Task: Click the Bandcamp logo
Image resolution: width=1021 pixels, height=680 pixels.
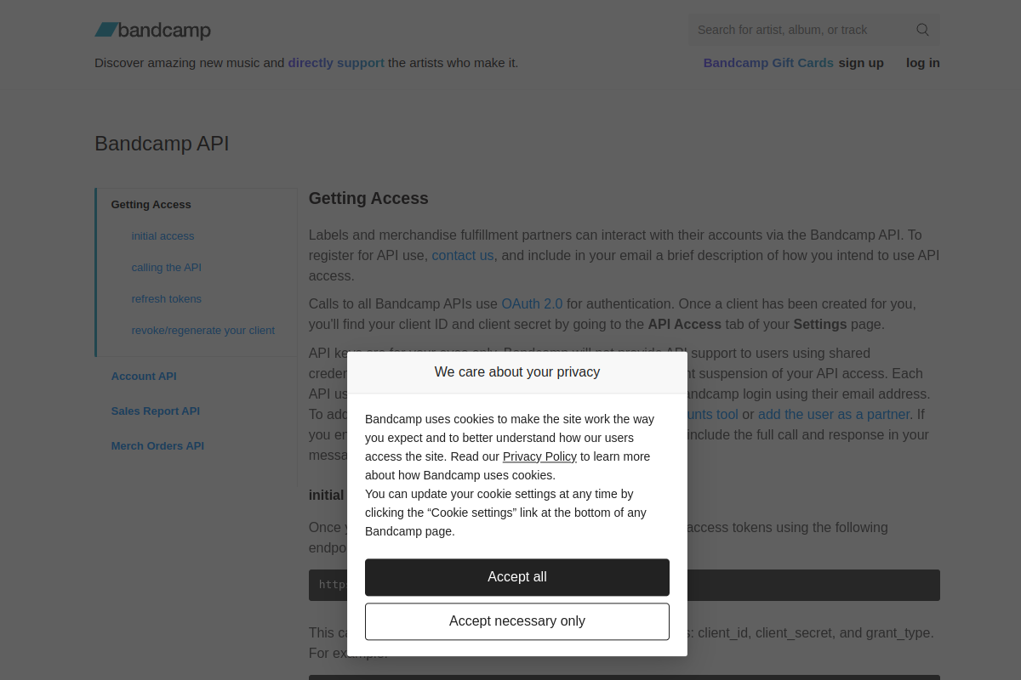Action: pos(152,31)
